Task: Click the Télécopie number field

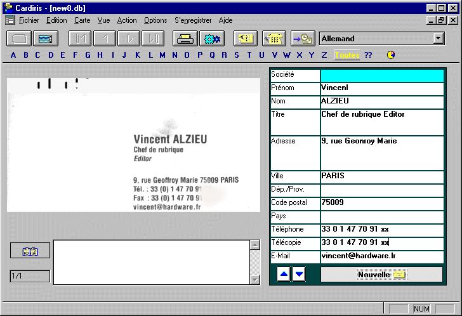Action: (x=382, y=244)
